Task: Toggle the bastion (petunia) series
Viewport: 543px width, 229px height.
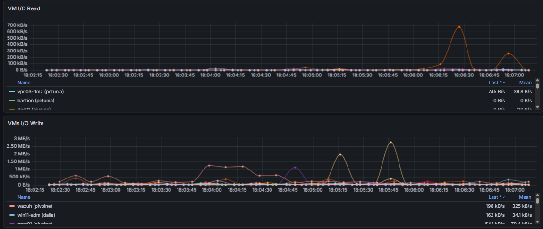Action: pos(36,101)
